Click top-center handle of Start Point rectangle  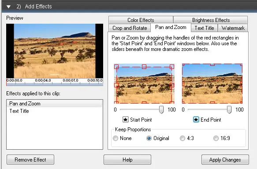(x=144, y=67)
